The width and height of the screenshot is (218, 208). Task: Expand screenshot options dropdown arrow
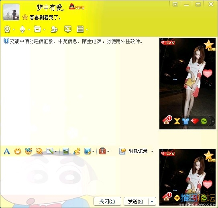93,151
